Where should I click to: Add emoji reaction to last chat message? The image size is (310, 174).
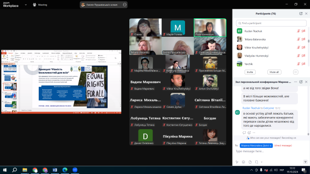pyautogui.click(x=249, y=133)
